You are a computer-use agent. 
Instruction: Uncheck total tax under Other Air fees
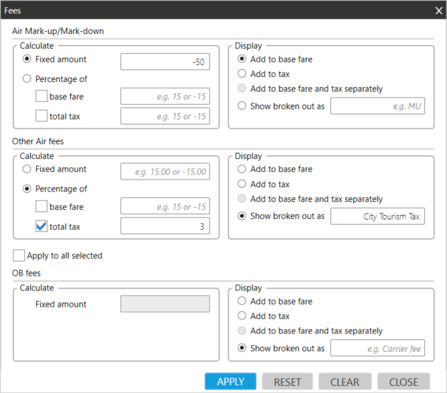point(42,226)
